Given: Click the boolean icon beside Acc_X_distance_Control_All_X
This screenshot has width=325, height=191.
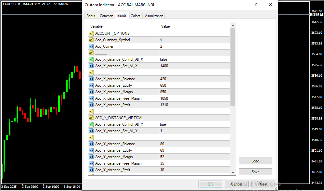Looking at the screenshot, I should pyautogui.click(x=91, y=59).
